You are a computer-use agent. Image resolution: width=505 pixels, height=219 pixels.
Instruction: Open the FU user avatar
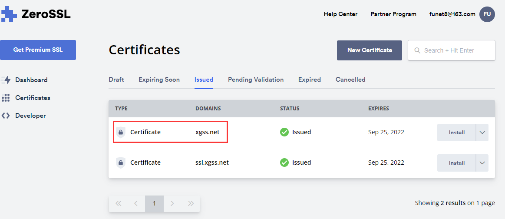[487, 14]
